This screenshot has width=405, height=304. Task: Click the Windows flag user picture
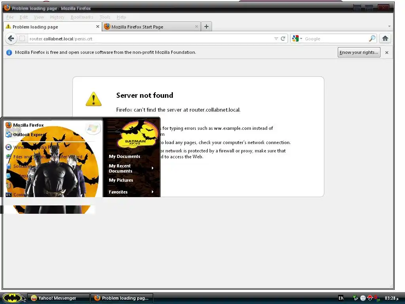[x=93, y=128]
